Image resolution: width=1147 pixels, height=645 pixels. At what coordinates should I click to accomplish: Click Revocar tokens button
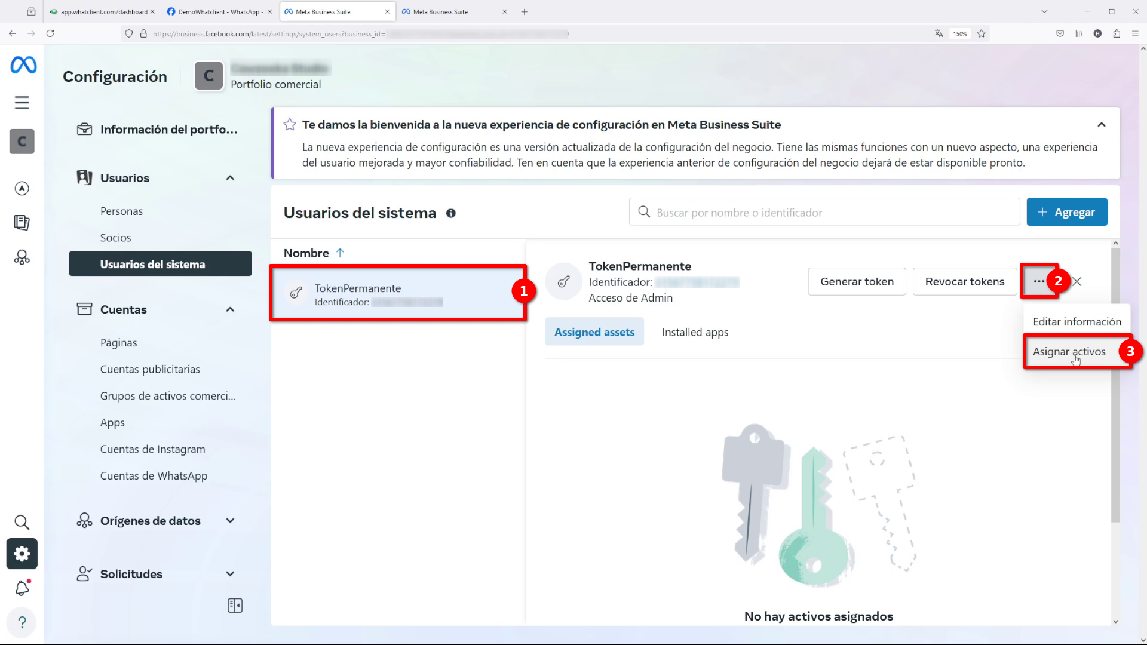point(964,281)
